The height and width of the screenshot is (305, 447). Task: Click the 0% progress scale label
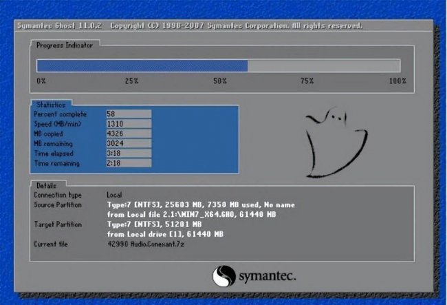coord(41,81)
